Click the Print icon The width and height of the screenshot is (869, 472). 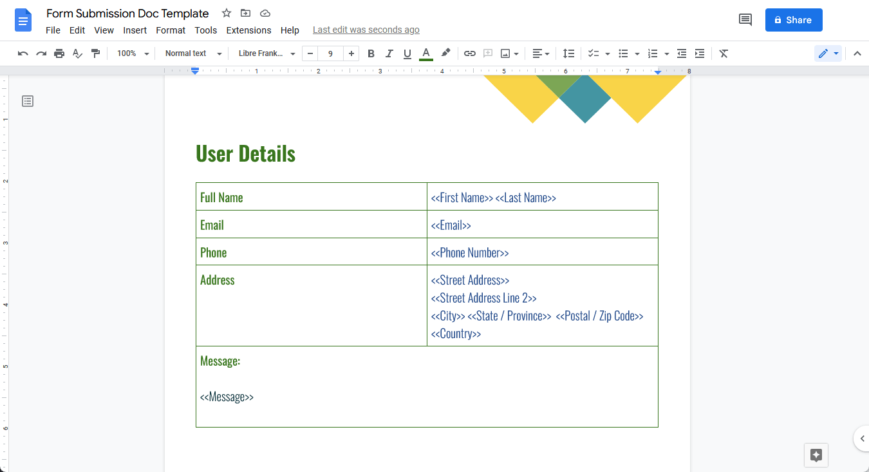coord(59,53)
